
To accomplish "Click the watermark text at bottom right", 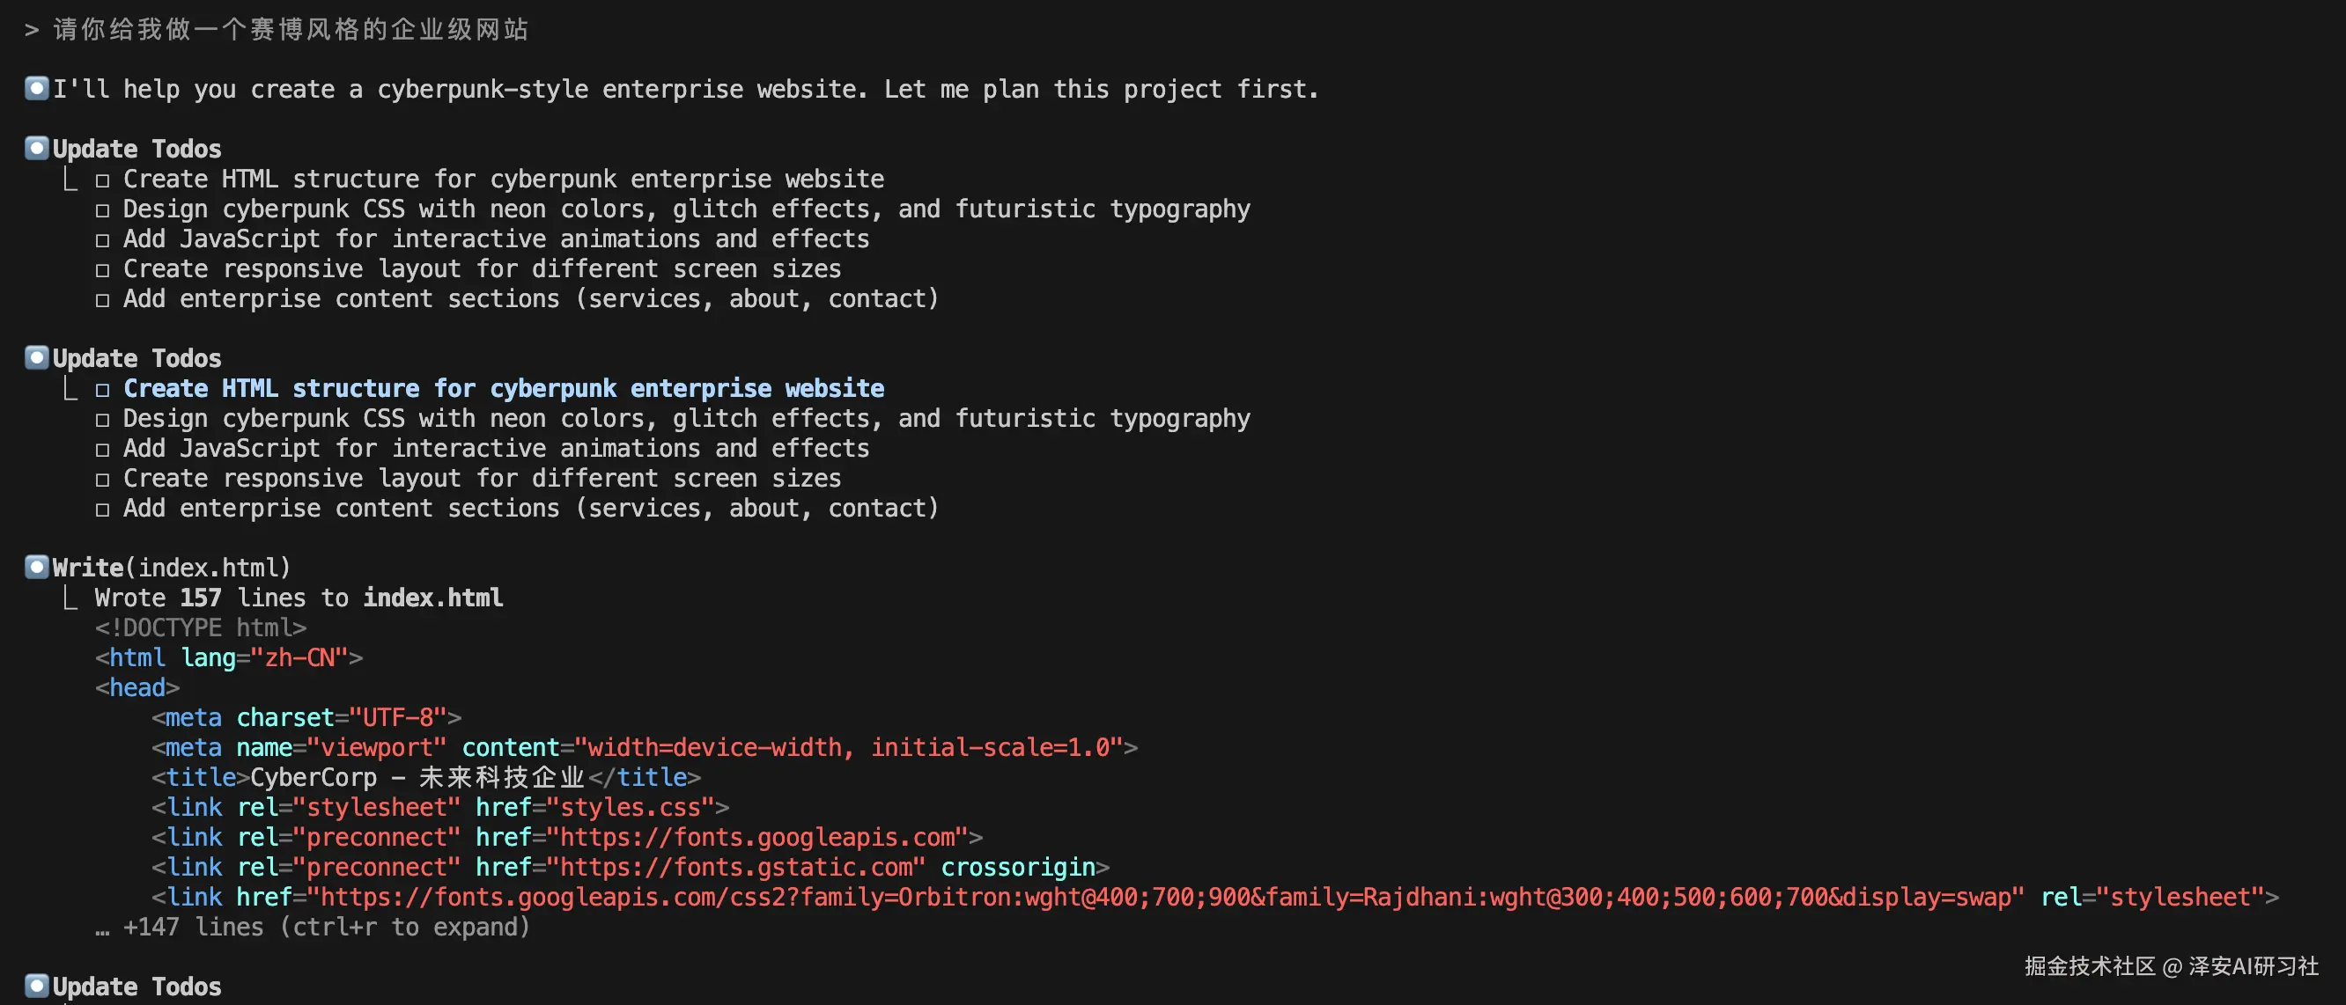I will click(x=2171, y=966).
